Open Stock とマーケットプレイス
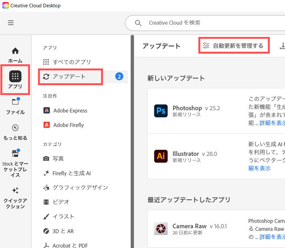Image resolution: width=285 pixels, height=248 pixels. (x=15, y=163)
